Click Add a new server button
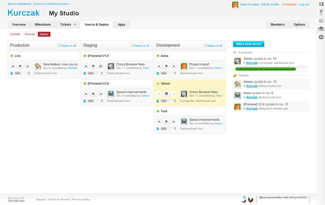Image resolution: width=325 pixels, height=205 pixels. [248, 44]
